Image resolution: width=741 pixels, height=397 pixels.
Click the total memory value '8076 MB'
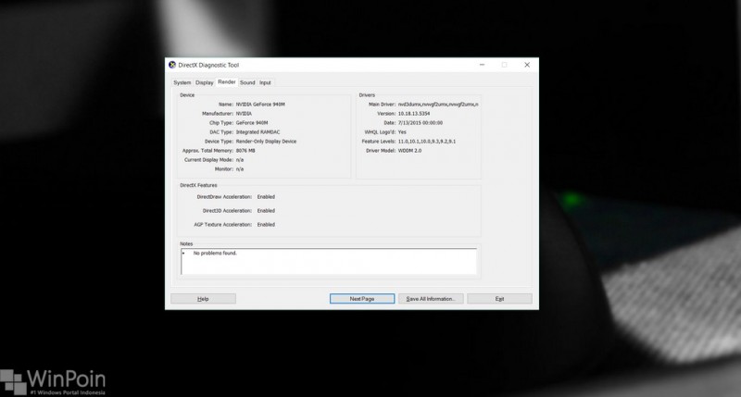(245, 151)
